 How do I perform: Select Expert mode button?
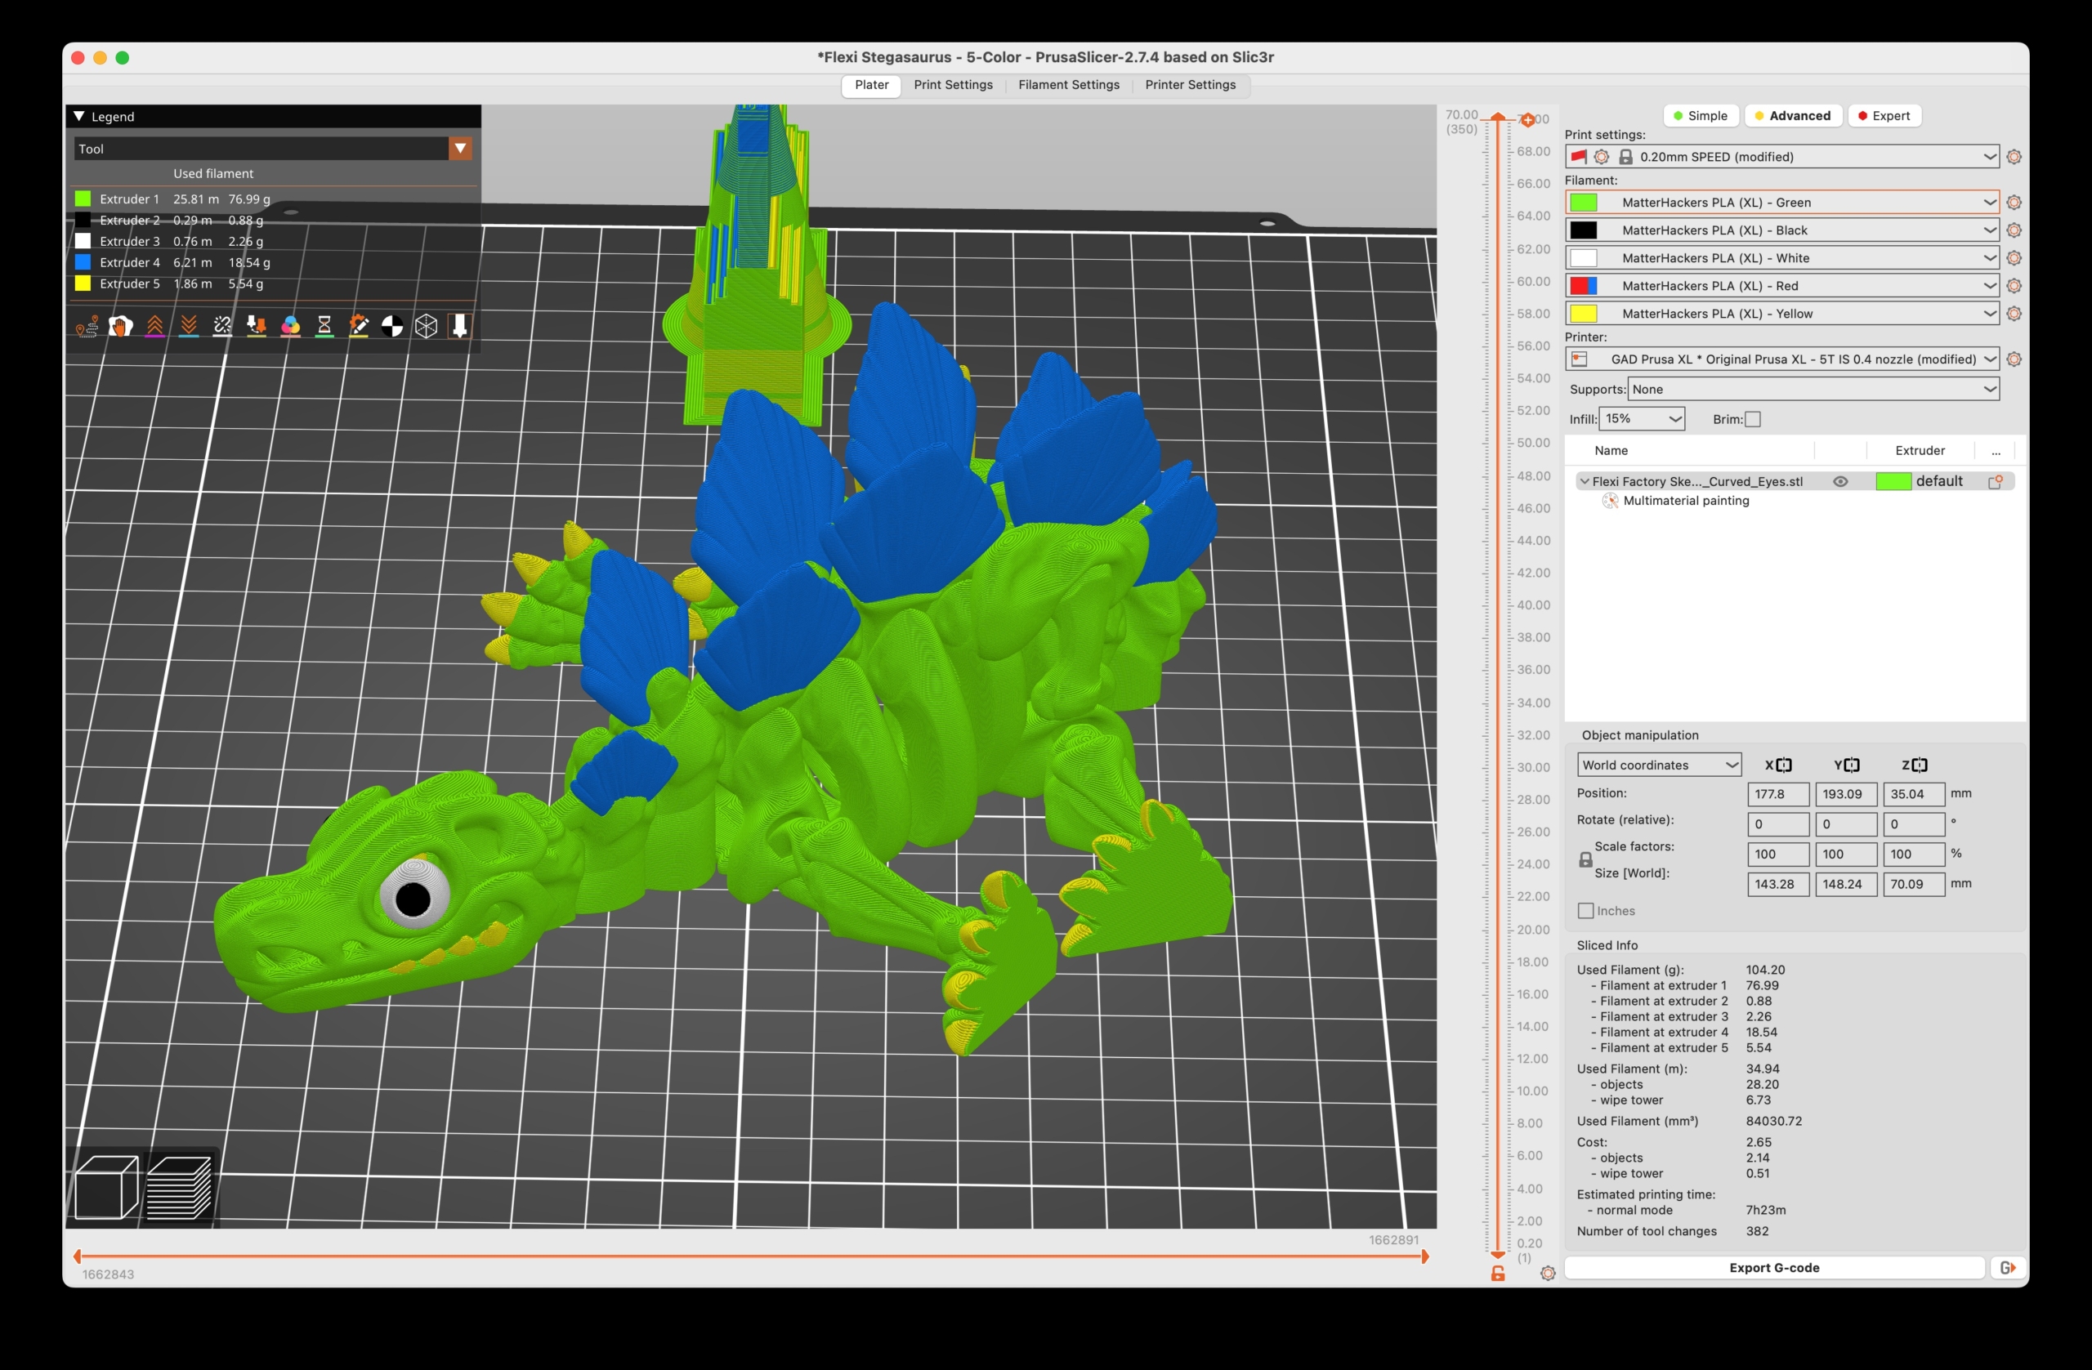1884,116
